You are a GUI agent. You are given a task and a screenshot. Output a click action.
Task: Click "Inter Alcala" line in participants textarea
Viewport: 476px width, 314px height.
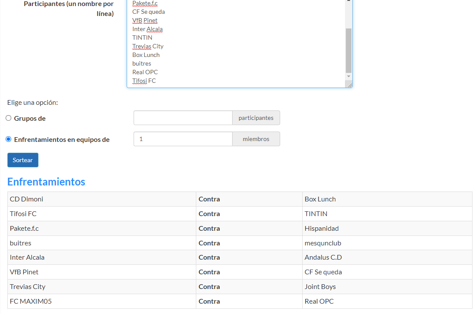[147, 29]
